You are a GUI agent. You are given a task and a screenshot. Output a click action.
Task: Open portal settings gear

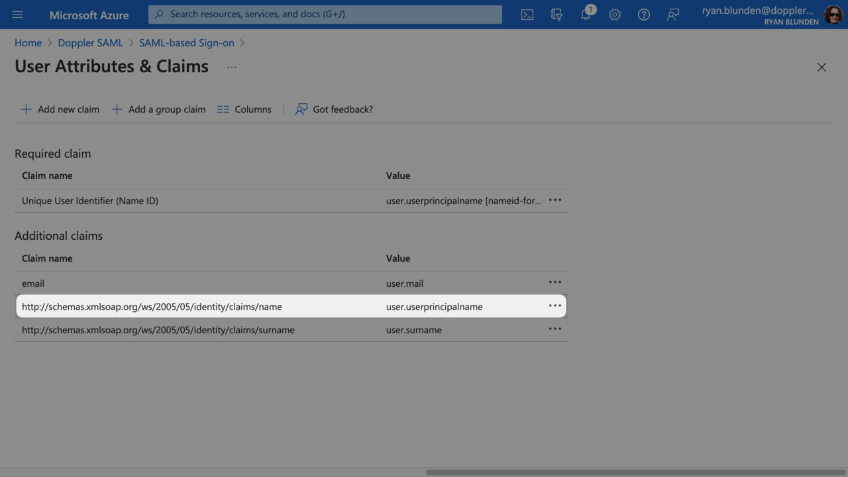point(615,15)
